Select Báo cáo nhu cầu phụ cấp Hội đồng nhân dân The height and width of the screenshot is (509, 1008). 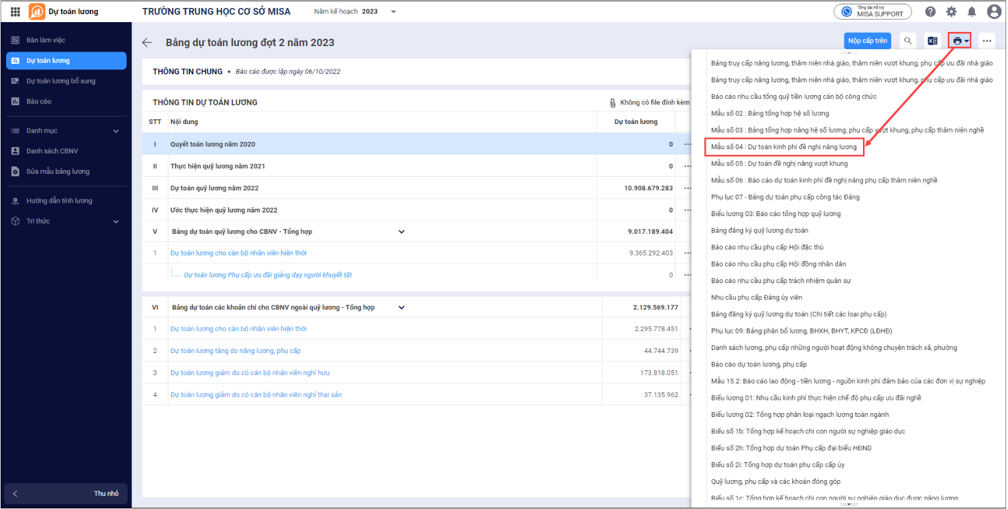[x=779, y=265]
